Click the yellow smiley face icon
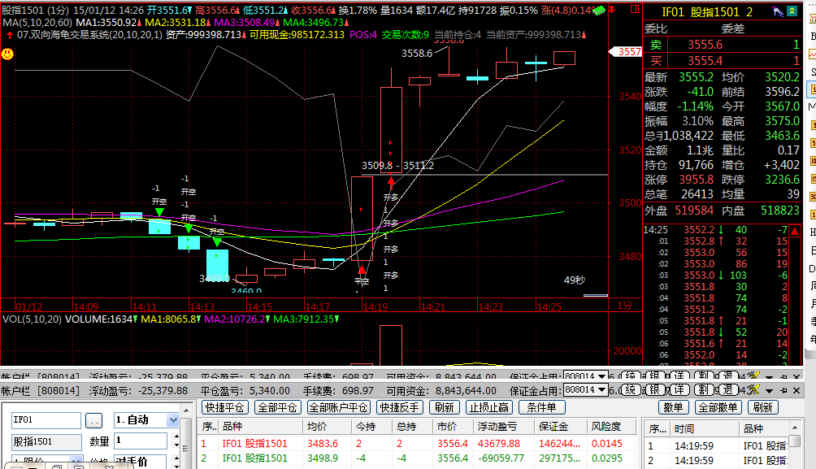The width and height of the screenshot is (816, 469). point(7,54)
